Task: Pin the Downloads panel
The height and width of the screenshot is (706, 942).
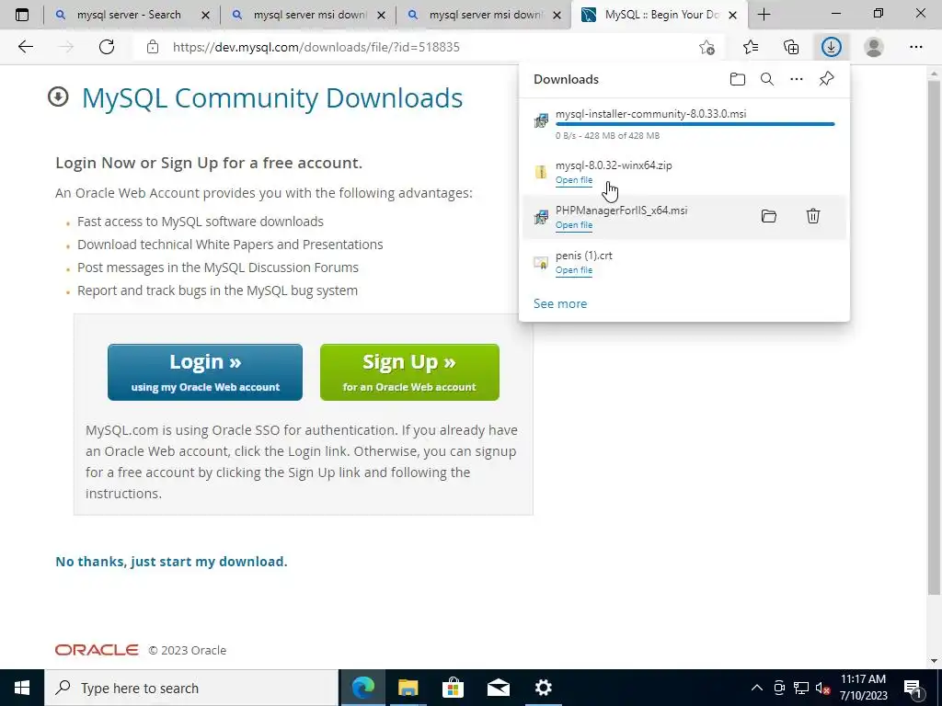Action: tap(827, 79)
